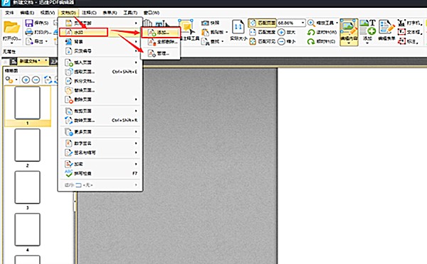The width and height of the screenshot is (427, 264).
Task: Click the Actual Size 1:1 page icon
Action: [238, 27]
